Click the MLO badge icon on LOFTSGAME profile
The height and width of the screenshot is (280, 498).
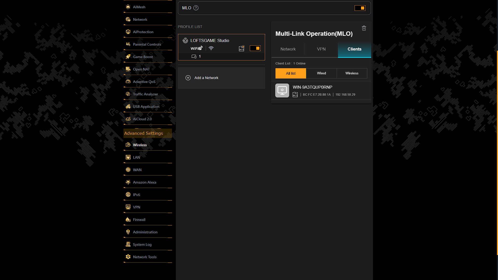(241, 48)
